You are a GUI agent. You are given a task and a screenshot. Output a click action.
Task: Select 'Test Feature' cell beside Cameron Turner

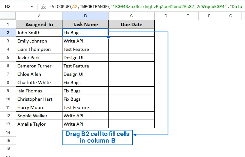(85, 66)
